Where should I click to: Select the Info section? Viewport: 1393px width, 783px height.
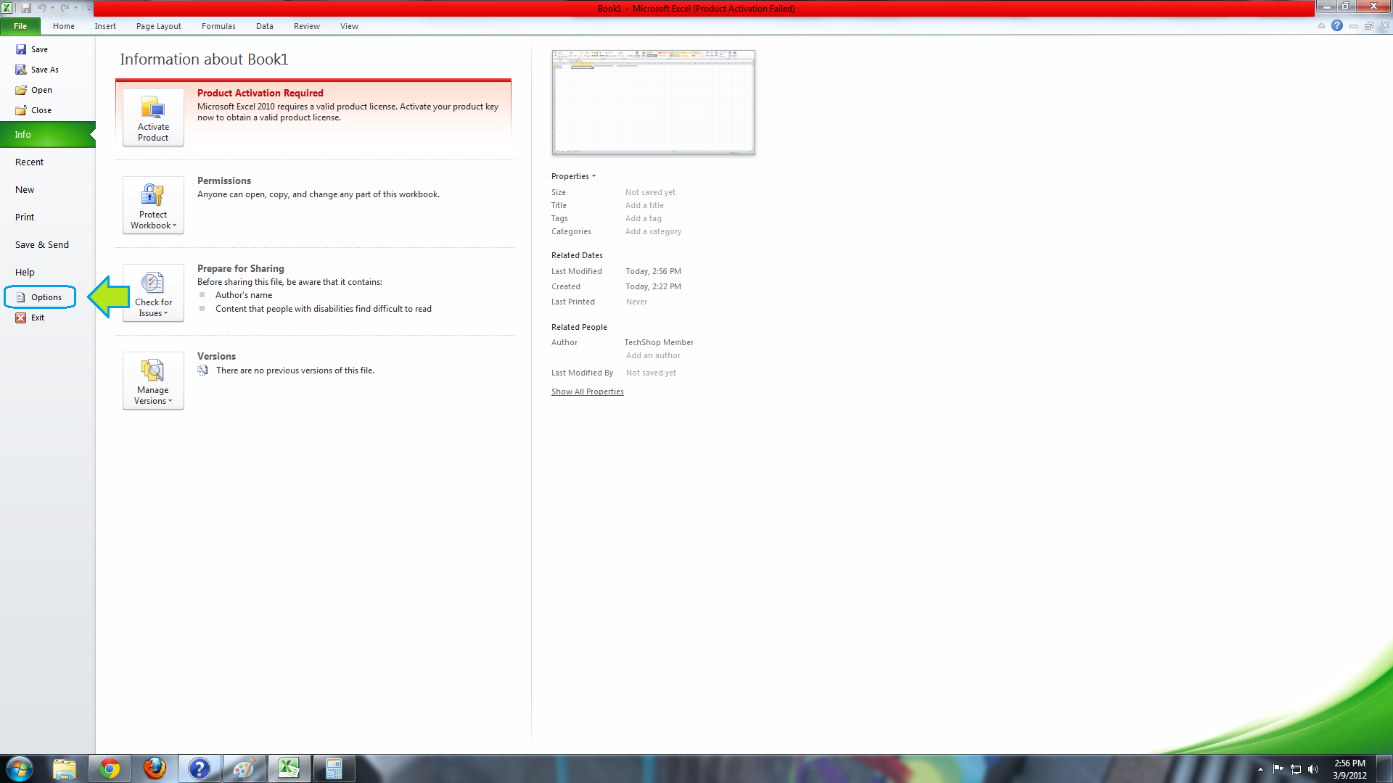(47, 134)
